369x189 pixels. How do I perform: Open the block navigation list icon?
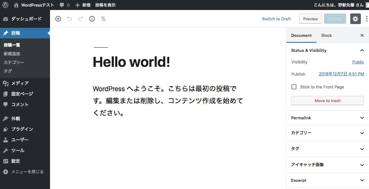(x=103, y=19)
